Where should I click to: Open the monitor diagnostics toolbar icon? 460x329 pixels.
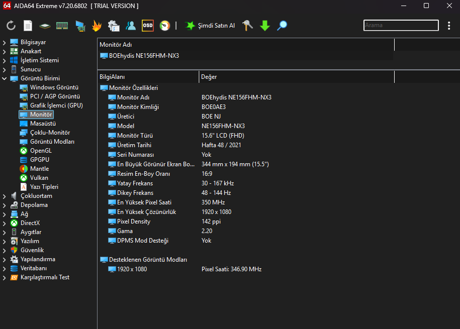(x=80, y=26)
